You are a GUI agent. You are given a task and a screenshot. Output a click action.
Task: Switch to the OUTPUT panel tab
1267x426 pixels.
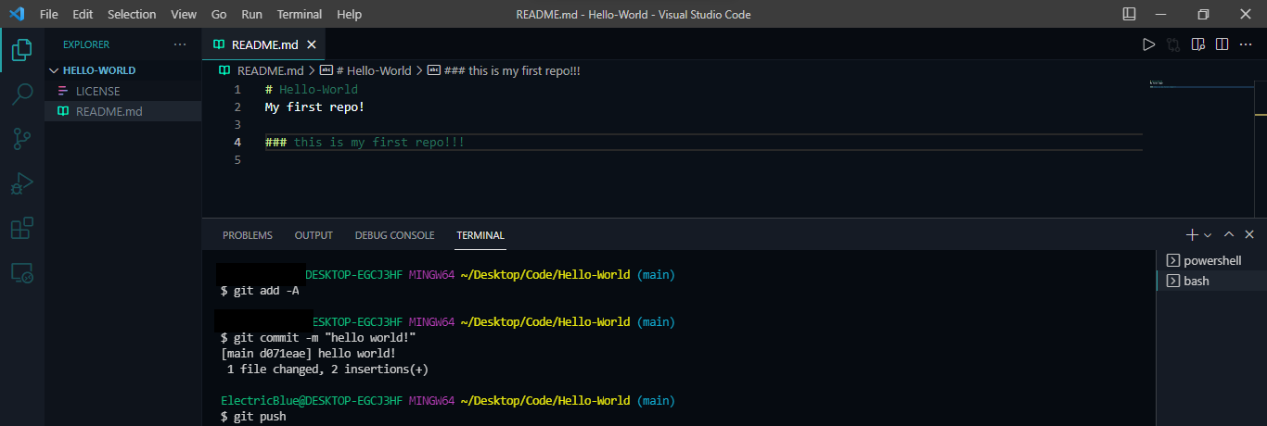point(314,235)
